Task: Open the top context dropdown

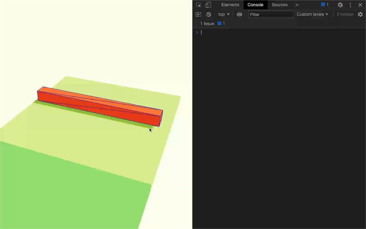Action: coord(224,14)
